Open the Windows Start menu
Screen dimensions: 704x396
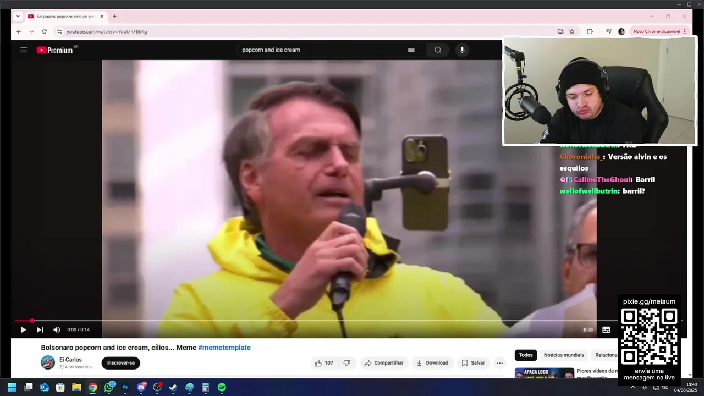pos(12,387)
